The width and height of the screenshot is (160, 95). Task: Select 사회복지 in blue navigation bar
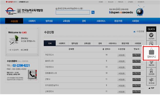click(x=32, y=21)
